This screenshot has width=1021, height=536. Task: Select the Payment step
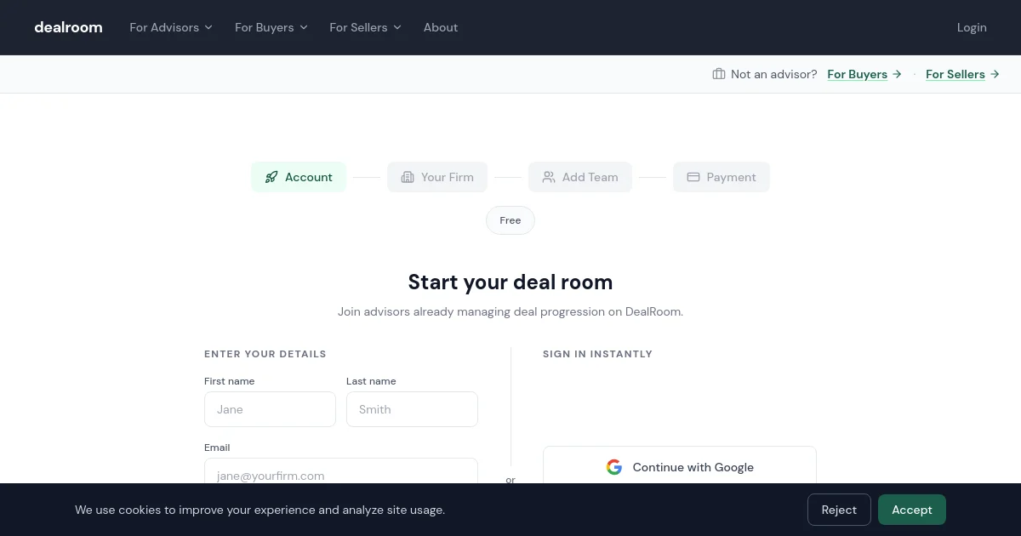722,177
